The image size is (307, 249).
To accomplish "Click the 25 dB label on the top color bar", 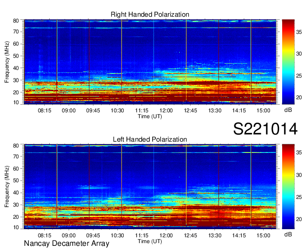I will coord(299,76).
